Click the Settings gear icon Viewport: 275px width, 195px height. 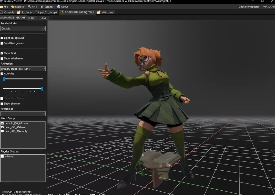(x=42, y=7)
